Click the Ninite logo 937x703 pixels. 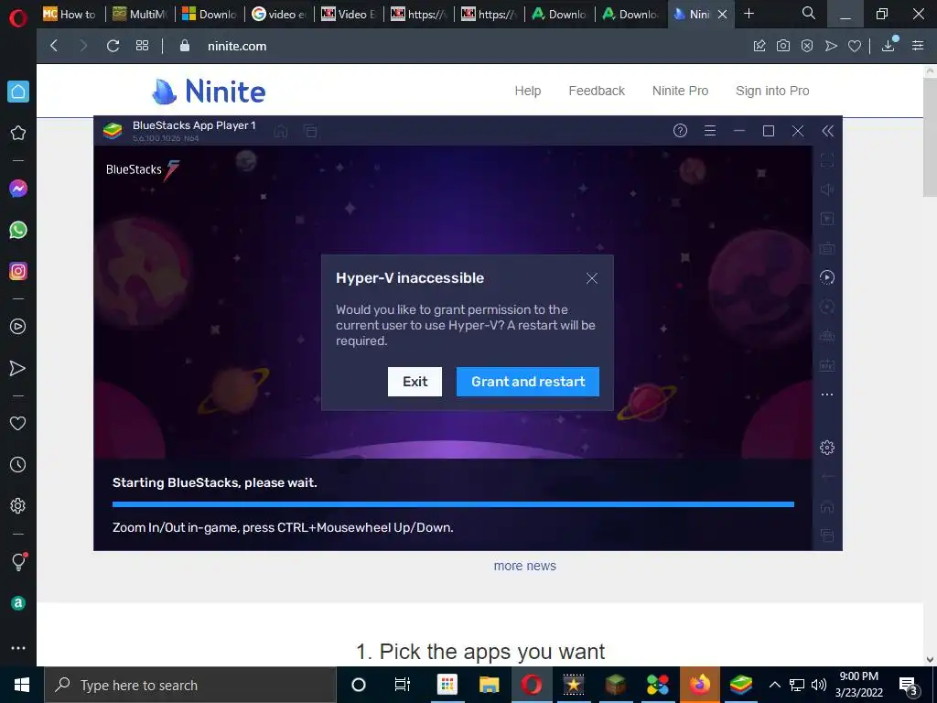209,92
